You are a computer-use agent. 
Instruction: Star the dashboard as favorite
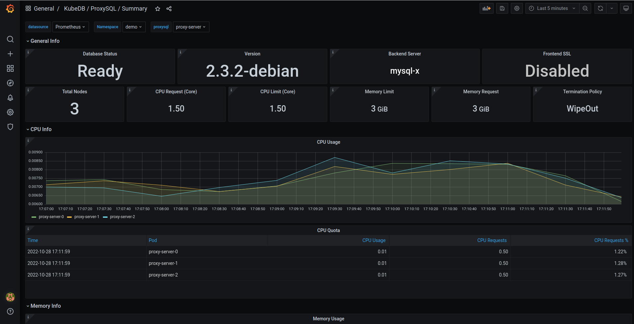pos(158,9)
